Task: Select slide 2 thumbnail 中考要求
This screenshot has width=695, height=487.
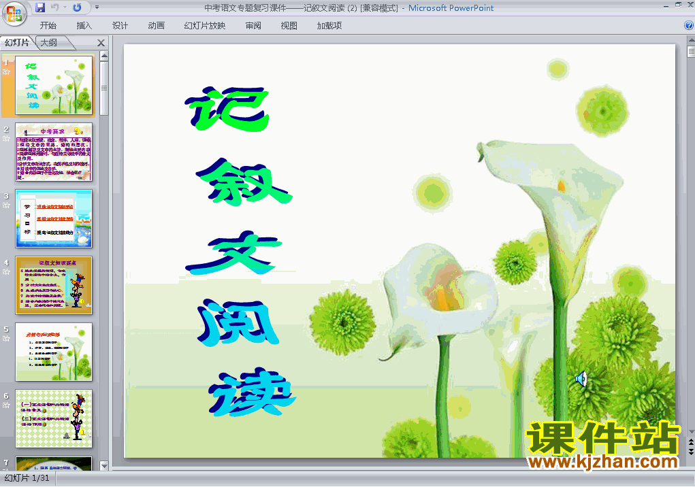Action: click(x=54, y=152)
